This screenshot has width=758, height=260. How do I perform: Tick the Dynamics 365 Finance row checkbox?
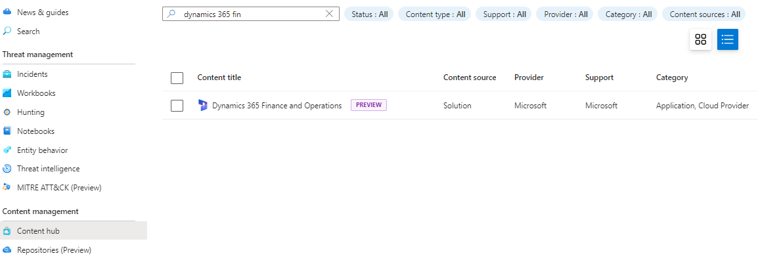tap(177, 105)
